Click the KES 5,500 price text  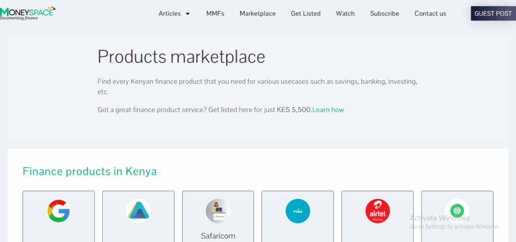coord(294,109)
